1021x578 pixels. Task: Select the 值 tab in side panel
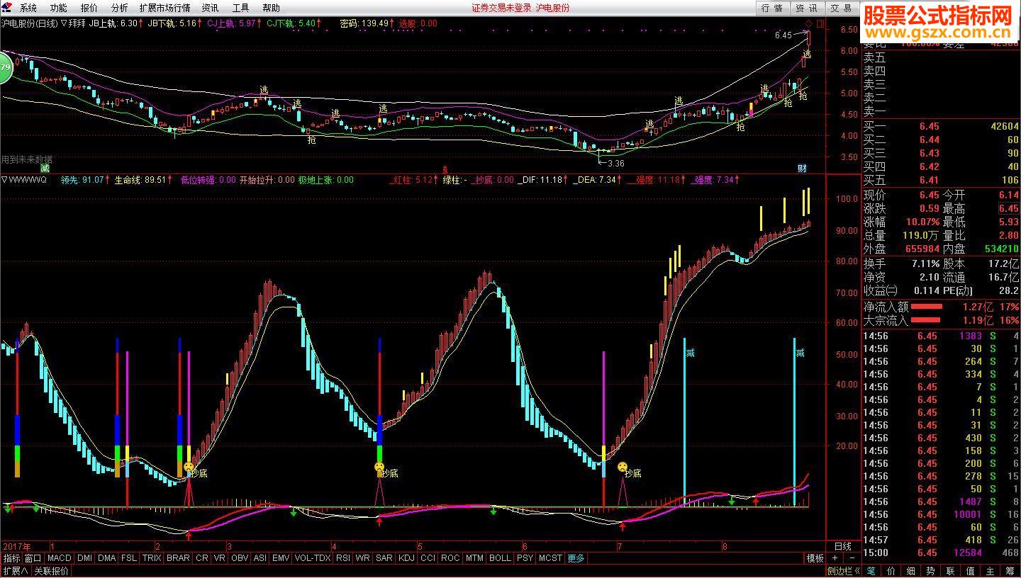pyautogui.click(x=971, y=571)
